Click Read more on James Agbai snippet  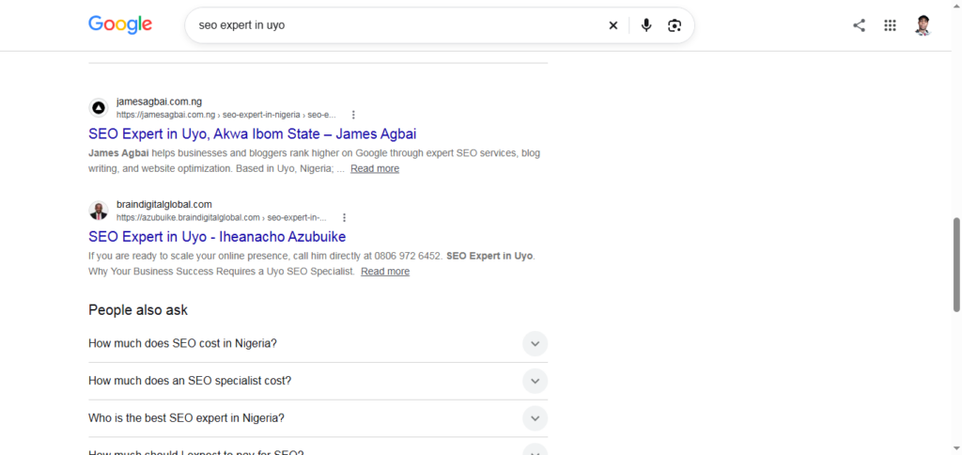point(375,168)
